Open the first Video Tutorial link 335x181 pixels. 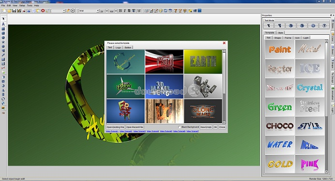112,131
